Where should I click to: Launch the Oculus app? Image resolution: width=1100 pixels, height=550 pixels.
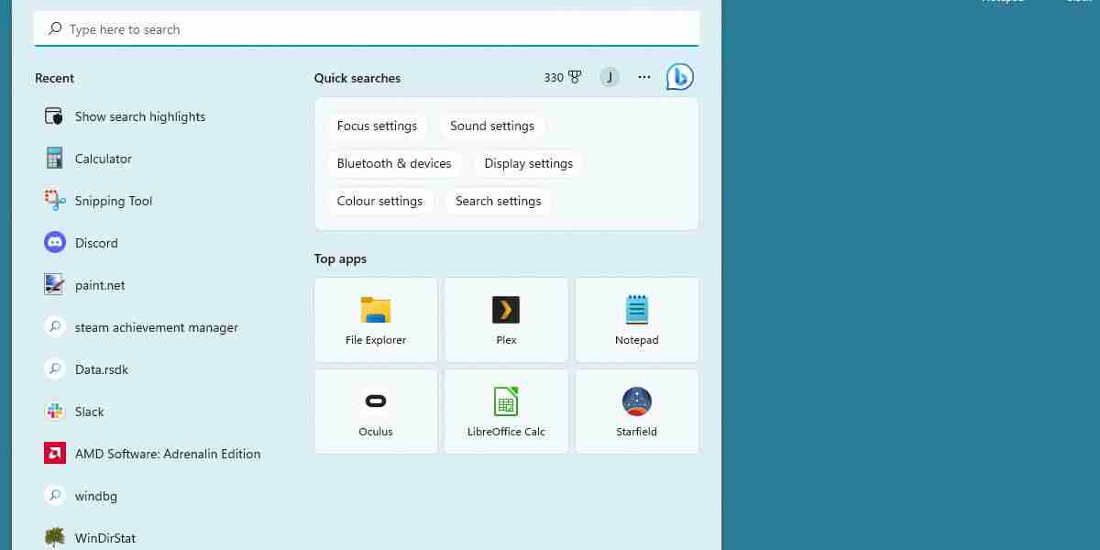[376, 411]
